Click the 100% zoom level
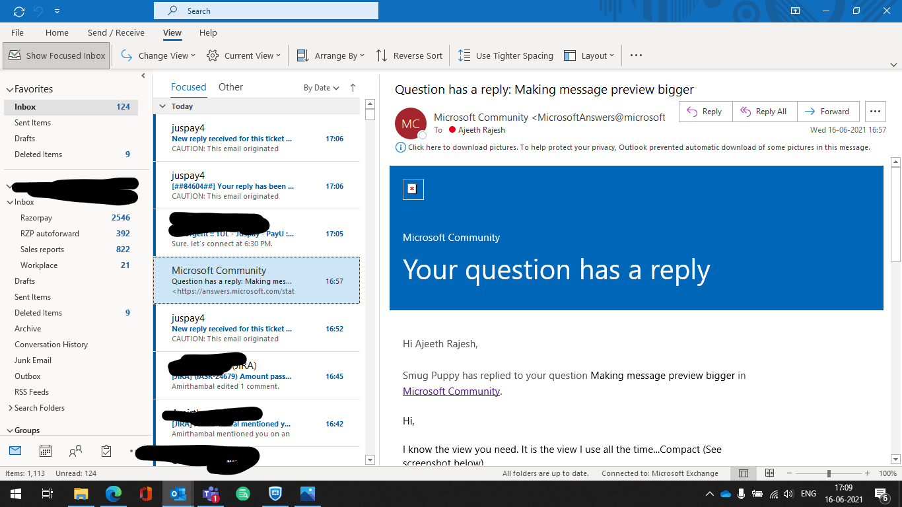Screen dimensions: 902x507 point(887,473)
